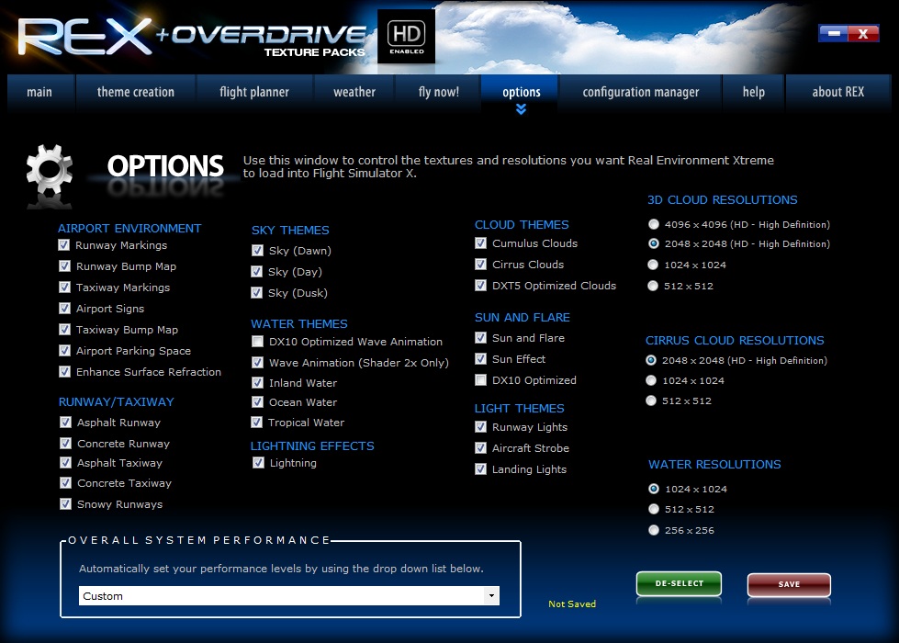Open the flight planner tab

(254, 92)
